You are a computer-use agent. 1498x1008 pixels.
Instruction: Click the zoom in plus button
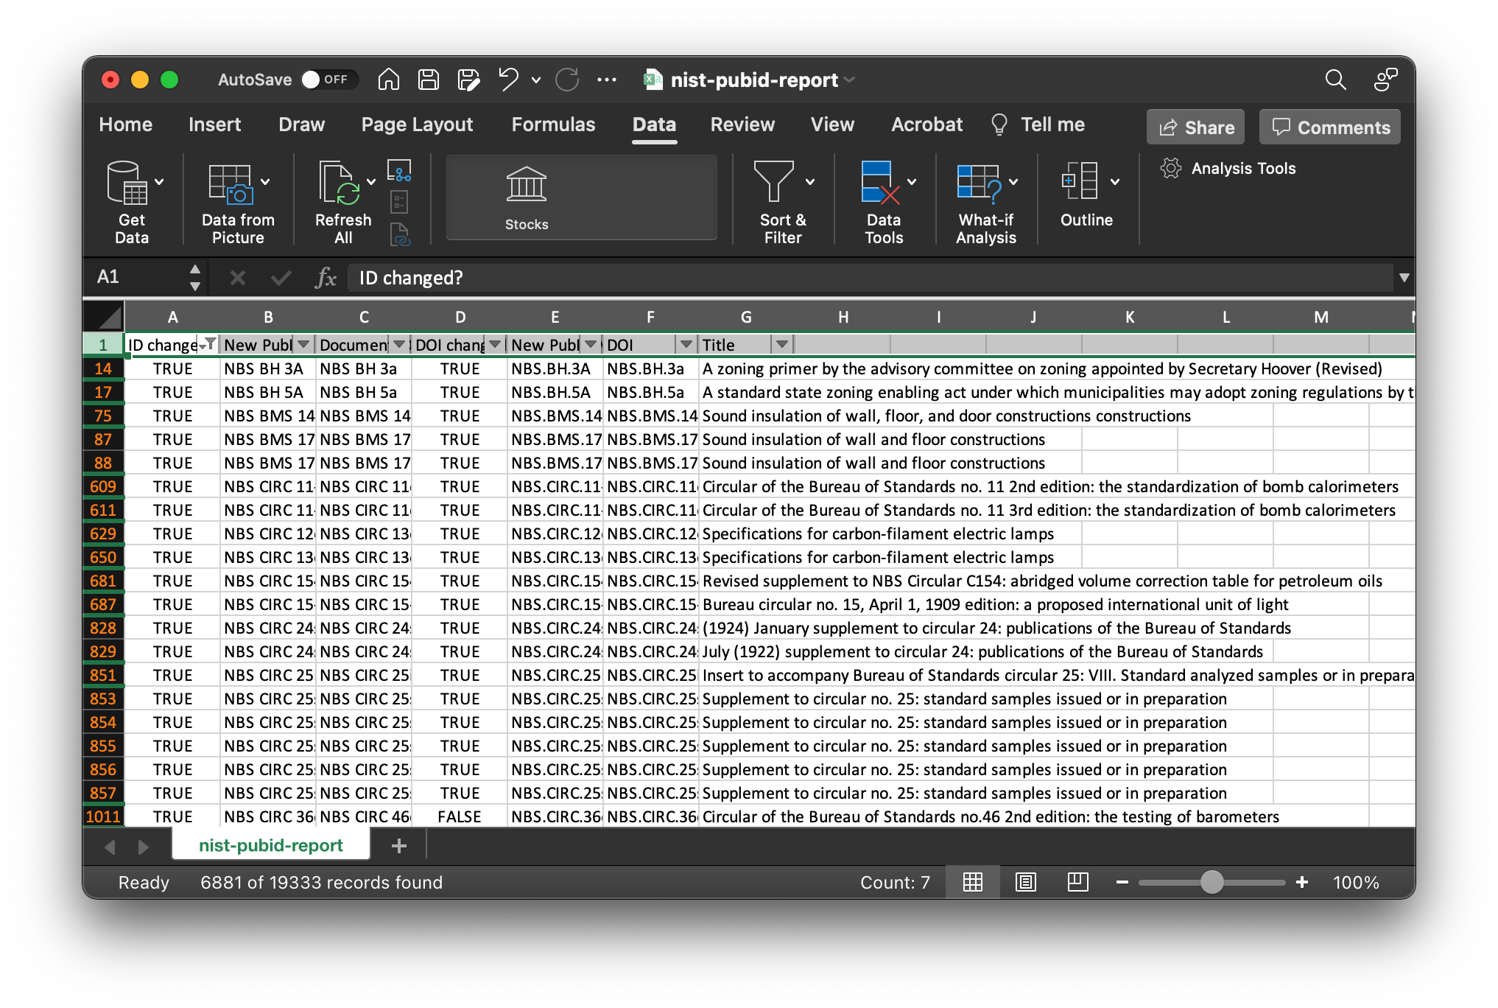pos(1302,882)
